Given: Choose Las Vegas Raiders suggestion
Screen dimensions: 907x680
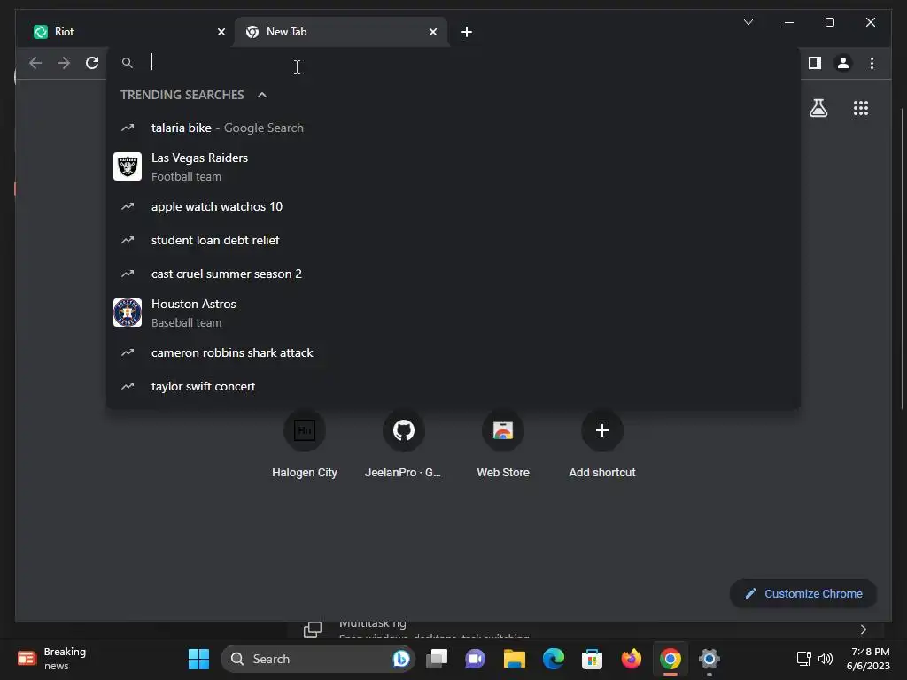Looking at the screenshot, I should tap(453, 166).
